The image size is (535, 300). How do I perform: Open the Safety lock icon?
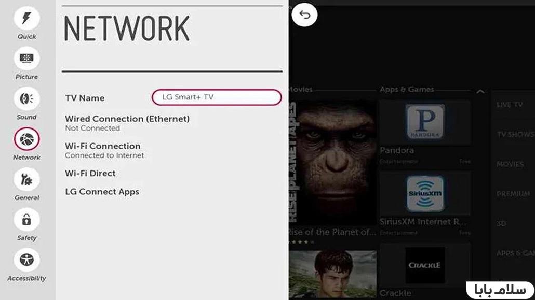[26, 220]
